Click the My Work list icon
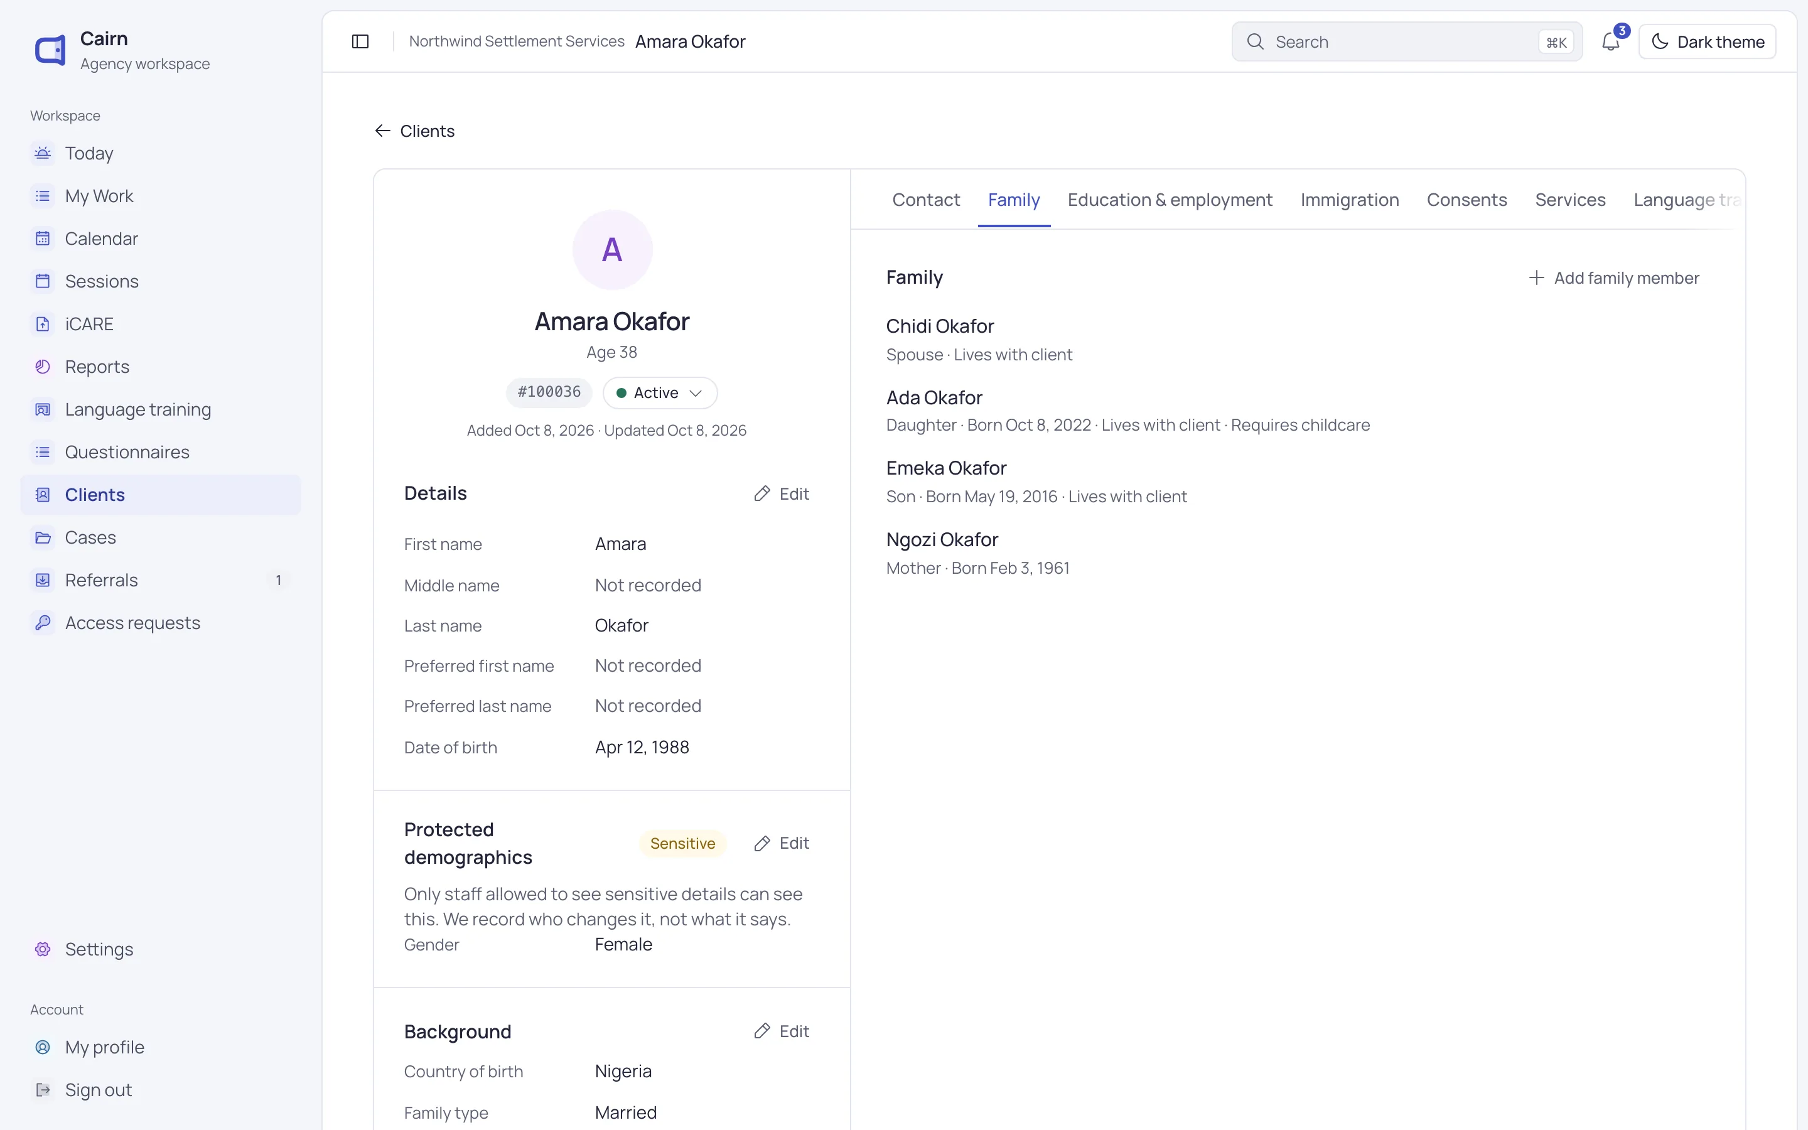Viewport: 1808px width, 1130px height. tap(43, 196)
